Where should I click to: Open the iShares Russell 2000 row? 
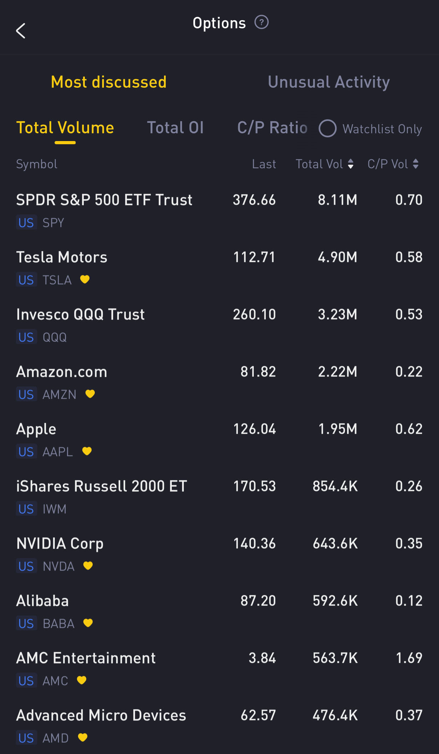coord(219,497)
